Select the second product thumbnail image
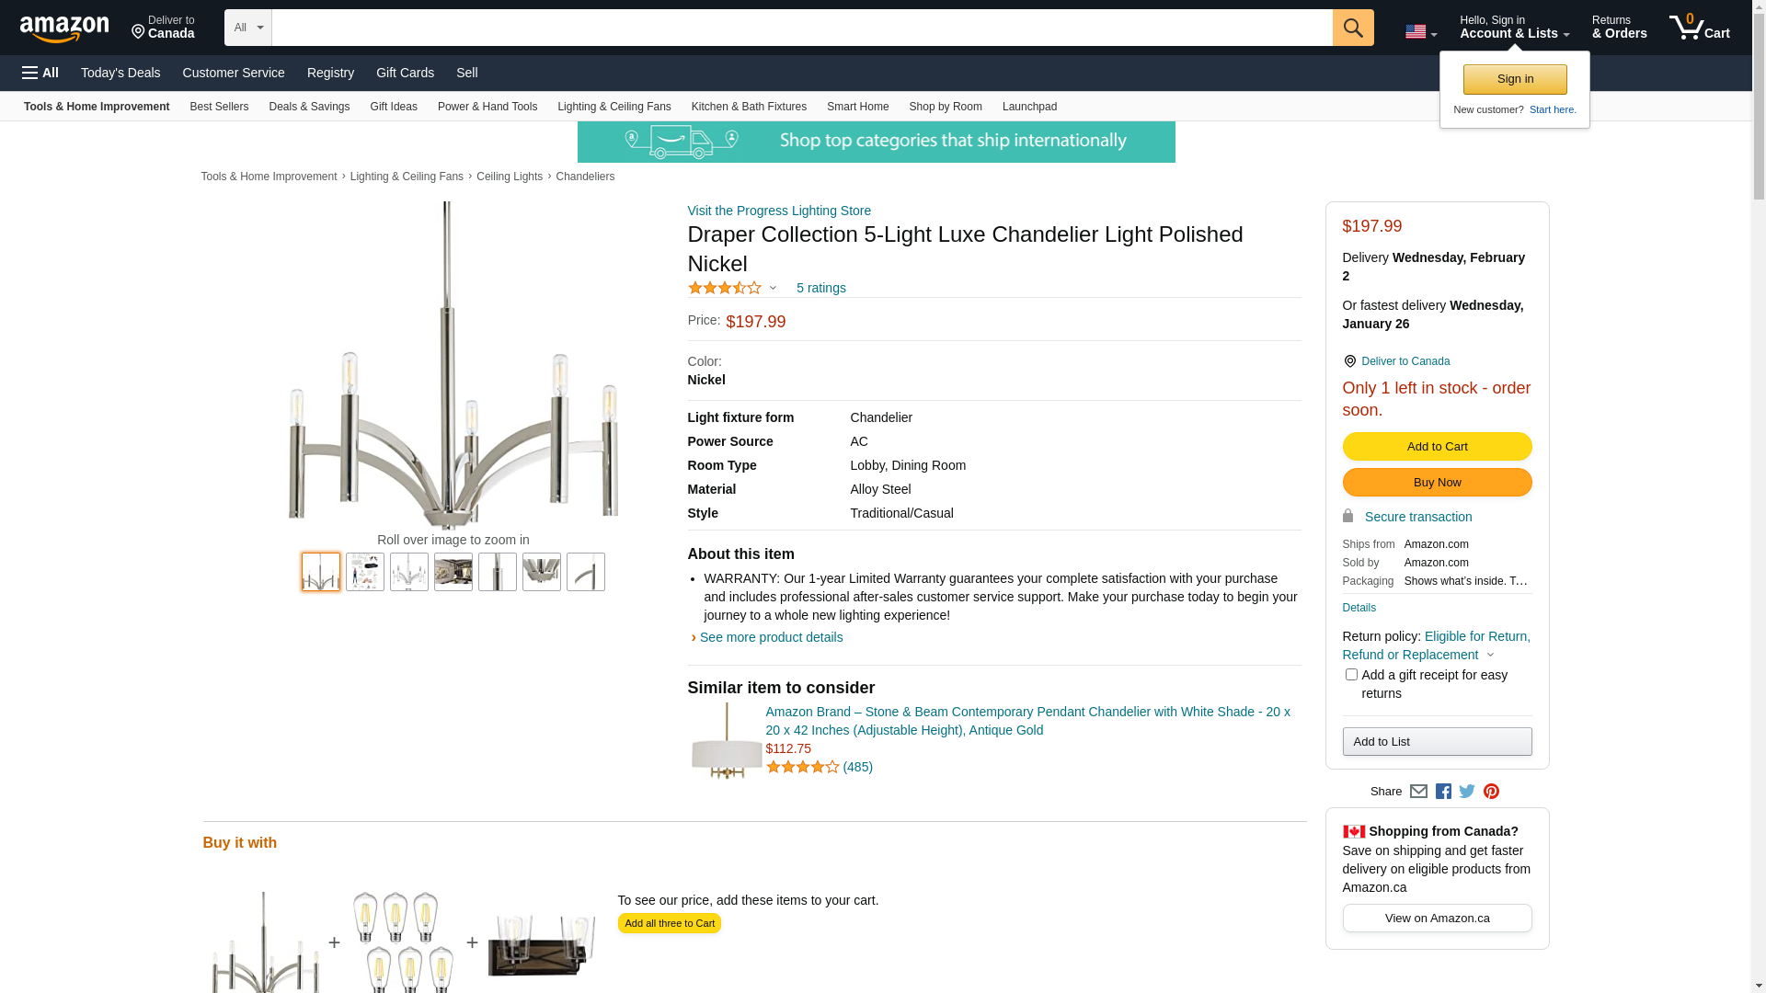1766x993 pixels. click(365, 572)
